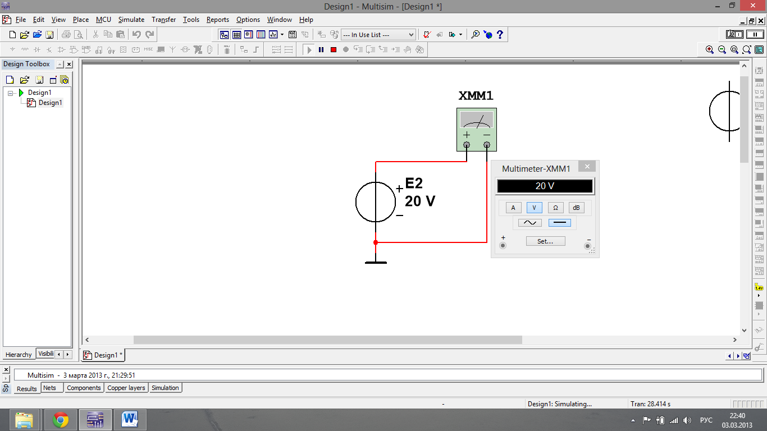This screenshot has height=431, width=767.
Task: Click the multimeter instrument icon in instruments bar
Action: point(760,70)
